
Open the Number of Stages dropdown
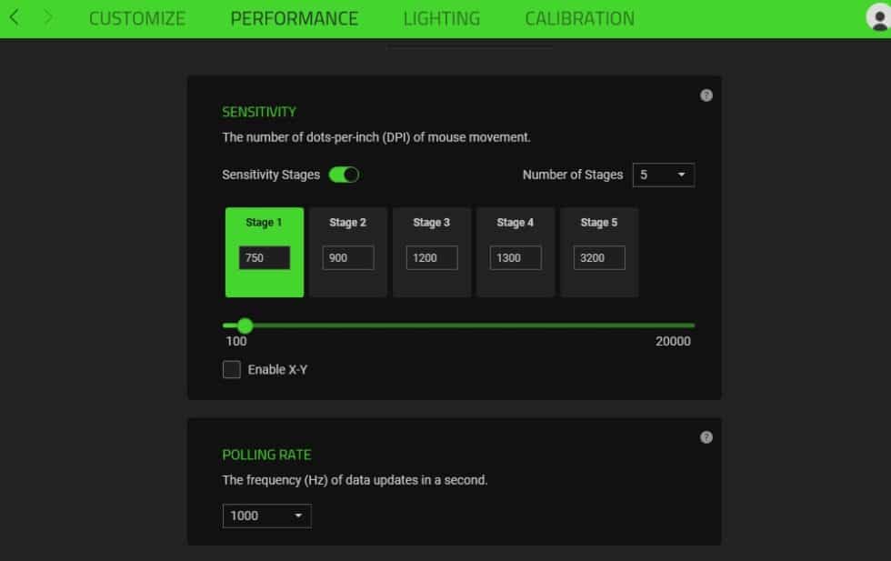(x=664, y=174)
